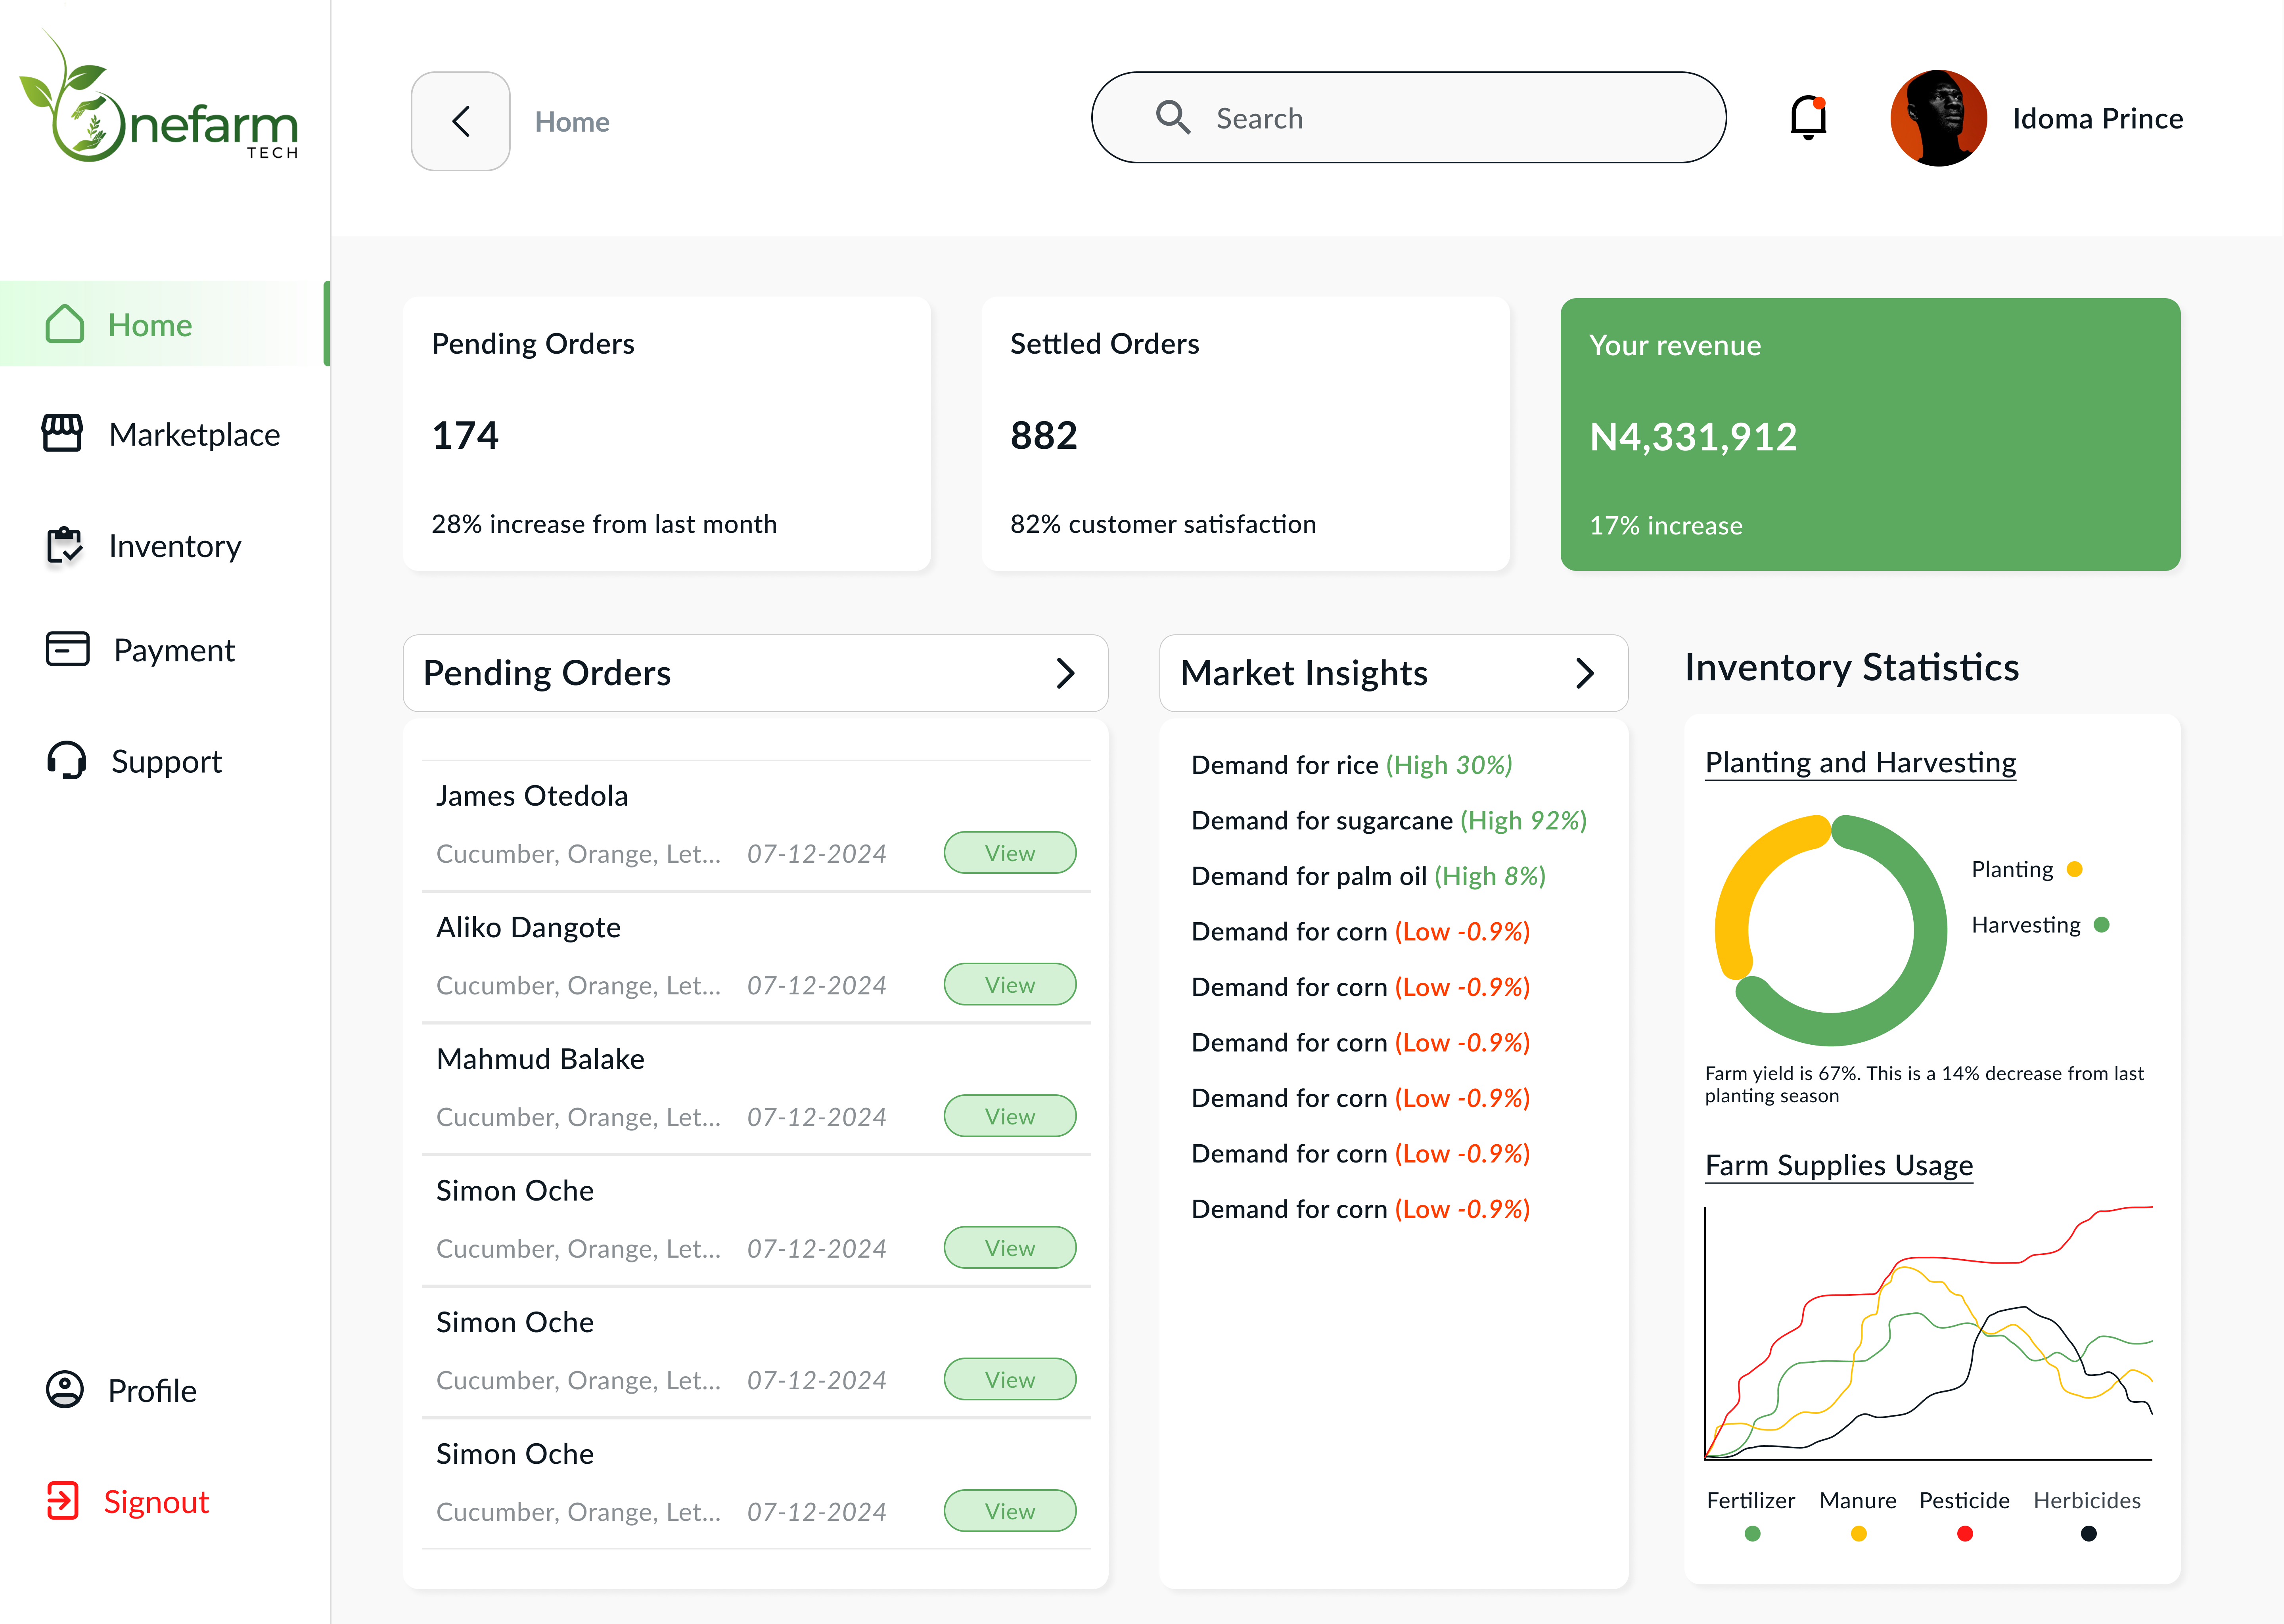Click the Market Insights header title

coord(1304,673)
